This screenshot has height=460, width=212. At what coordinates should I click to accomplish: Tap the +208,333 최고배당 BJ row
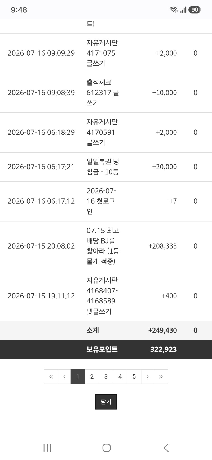pos(106,246)
